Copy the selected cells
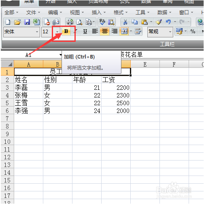 134,22
